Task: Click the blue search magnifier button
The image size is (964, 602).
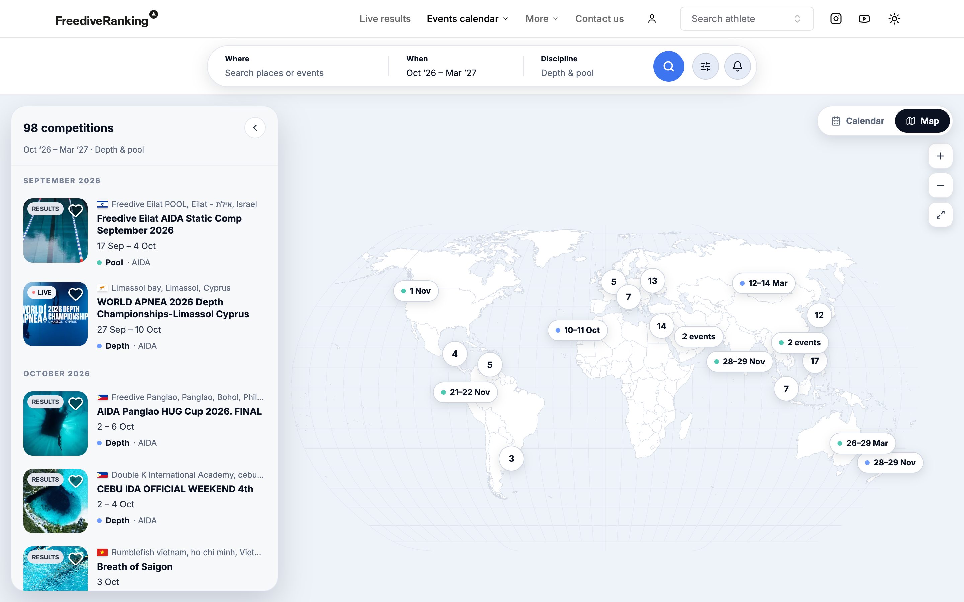Action: 668,66
